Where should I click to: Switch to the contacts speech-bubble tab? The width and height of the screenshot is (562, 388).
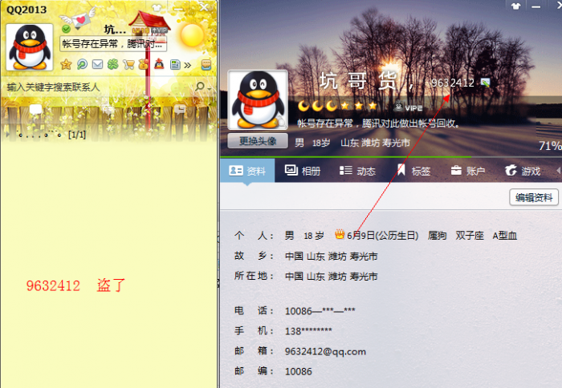click(x=35, y=109)
